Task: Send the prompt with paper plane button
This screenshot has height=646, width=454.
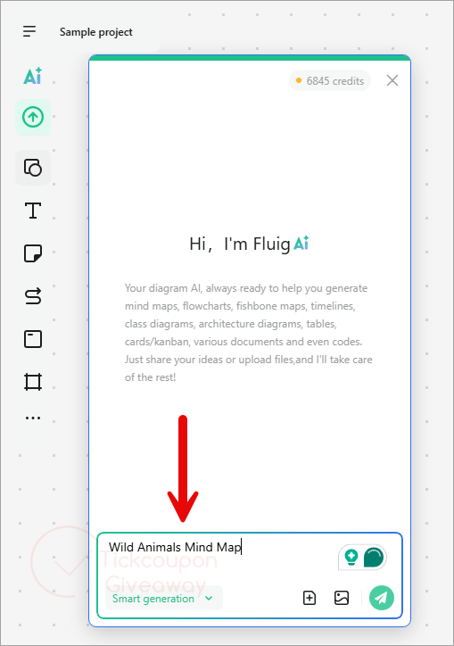Action: click(382, 598)
